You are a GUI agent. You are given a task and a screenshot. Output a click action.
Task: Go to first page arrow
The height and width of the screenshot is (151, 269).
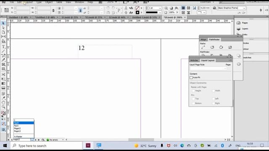coord(8,140)
